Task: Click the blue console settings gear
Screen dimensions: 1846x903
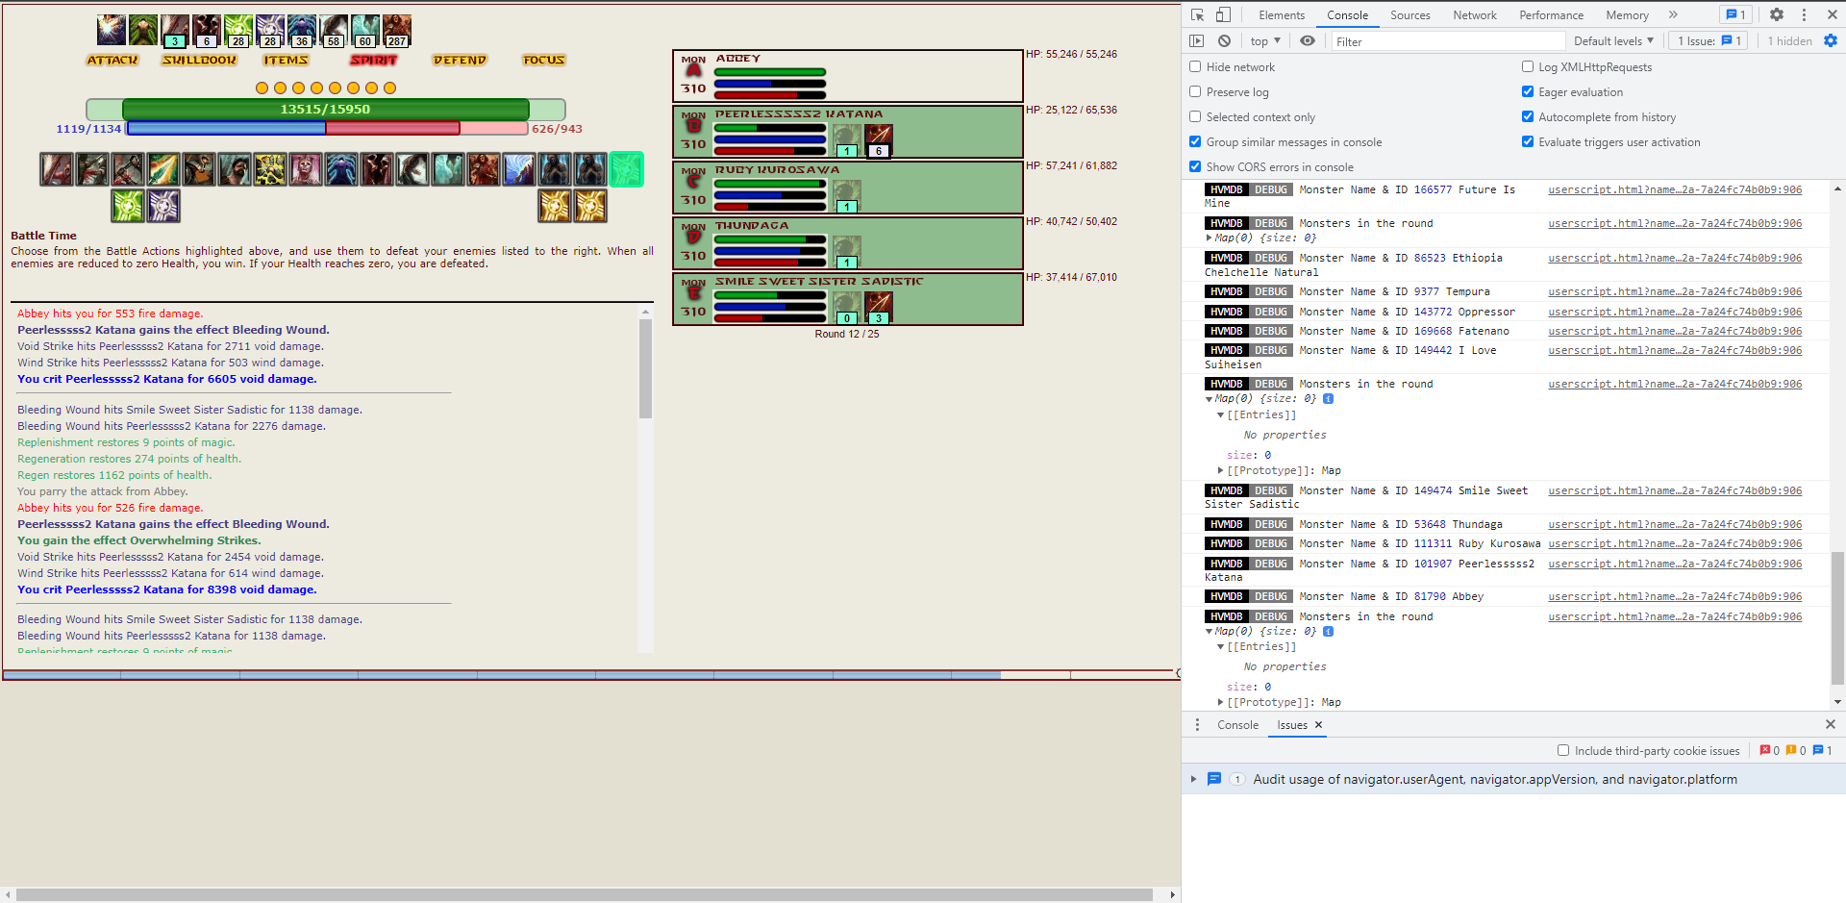Action: point(1831,40)
